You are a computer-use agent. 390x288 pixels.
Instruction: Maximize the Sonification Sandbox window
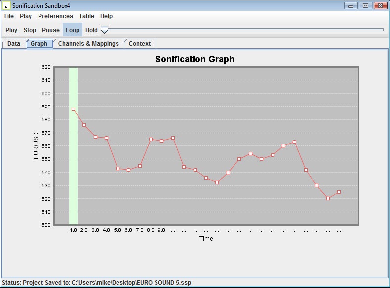(x=365, y=5)
